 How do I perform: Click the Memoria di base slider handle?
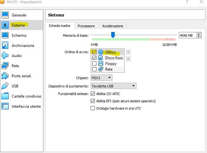113,35
